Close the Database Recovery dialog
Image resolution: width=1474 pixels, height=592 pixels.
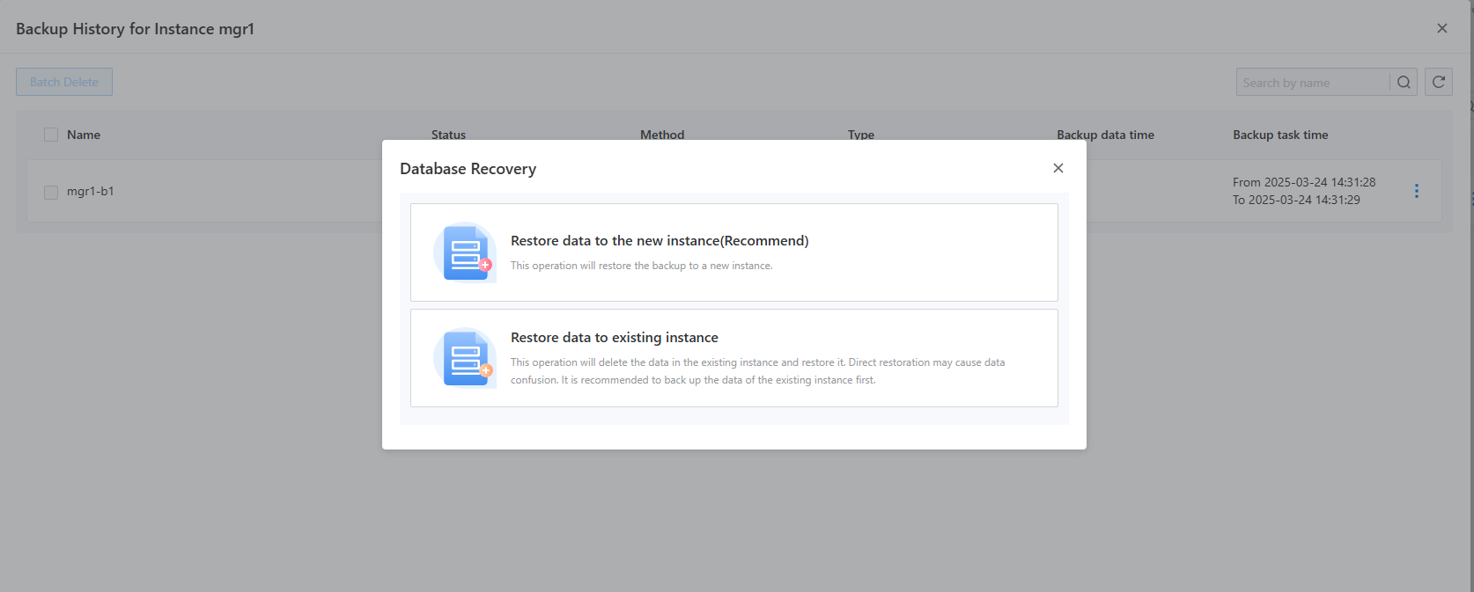pyautogui.click(x=1058, y=168)
